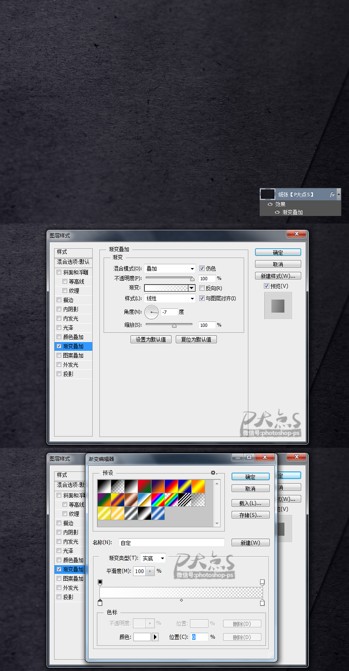Pick the steel gray striped gradient preset
349x671 pixels.
[x=131, y=513]
